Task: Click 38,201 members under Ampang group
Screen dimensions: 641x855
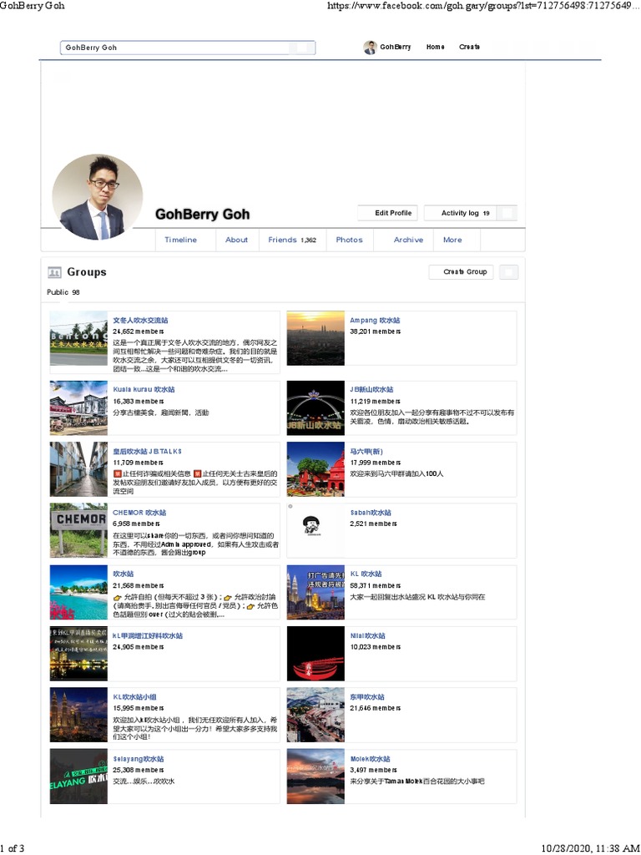Action: click(x=376, y=331)
